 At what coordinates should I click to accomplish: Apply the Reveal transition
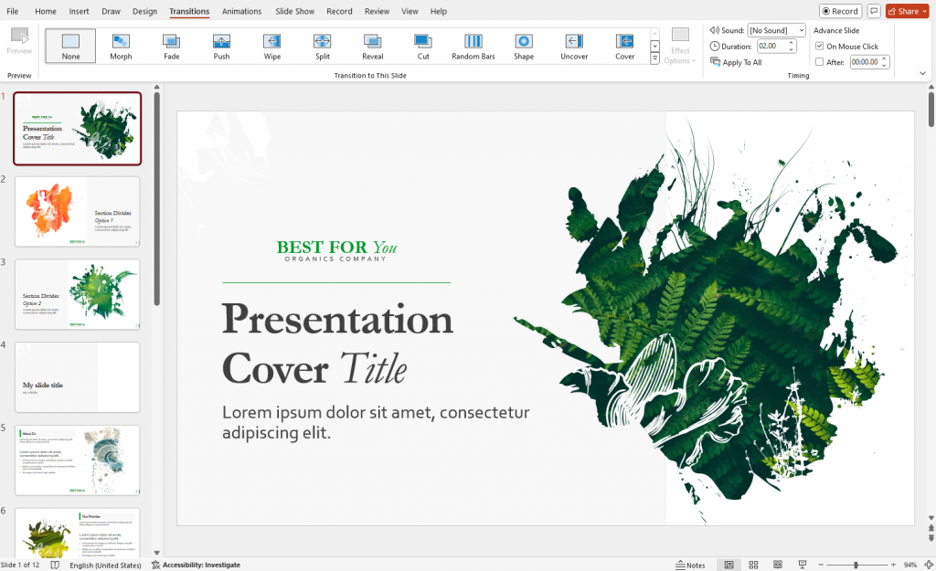point(373,46)
